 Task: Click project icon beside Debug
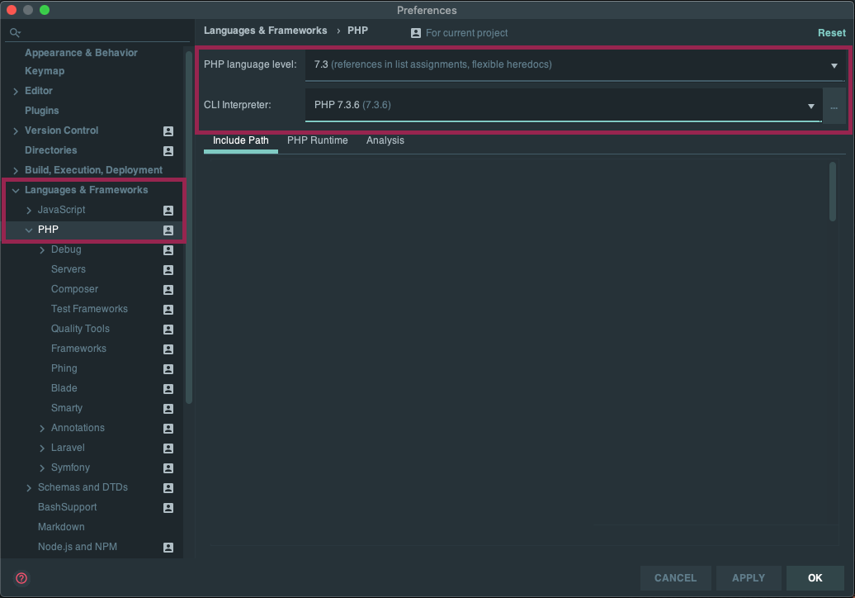(168, 250)
